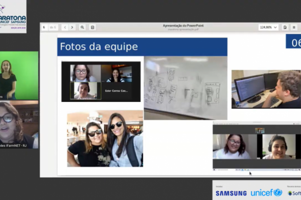Select the IFarmNET - RJ participant video
The image size is (301, 200).
(19, 124)
